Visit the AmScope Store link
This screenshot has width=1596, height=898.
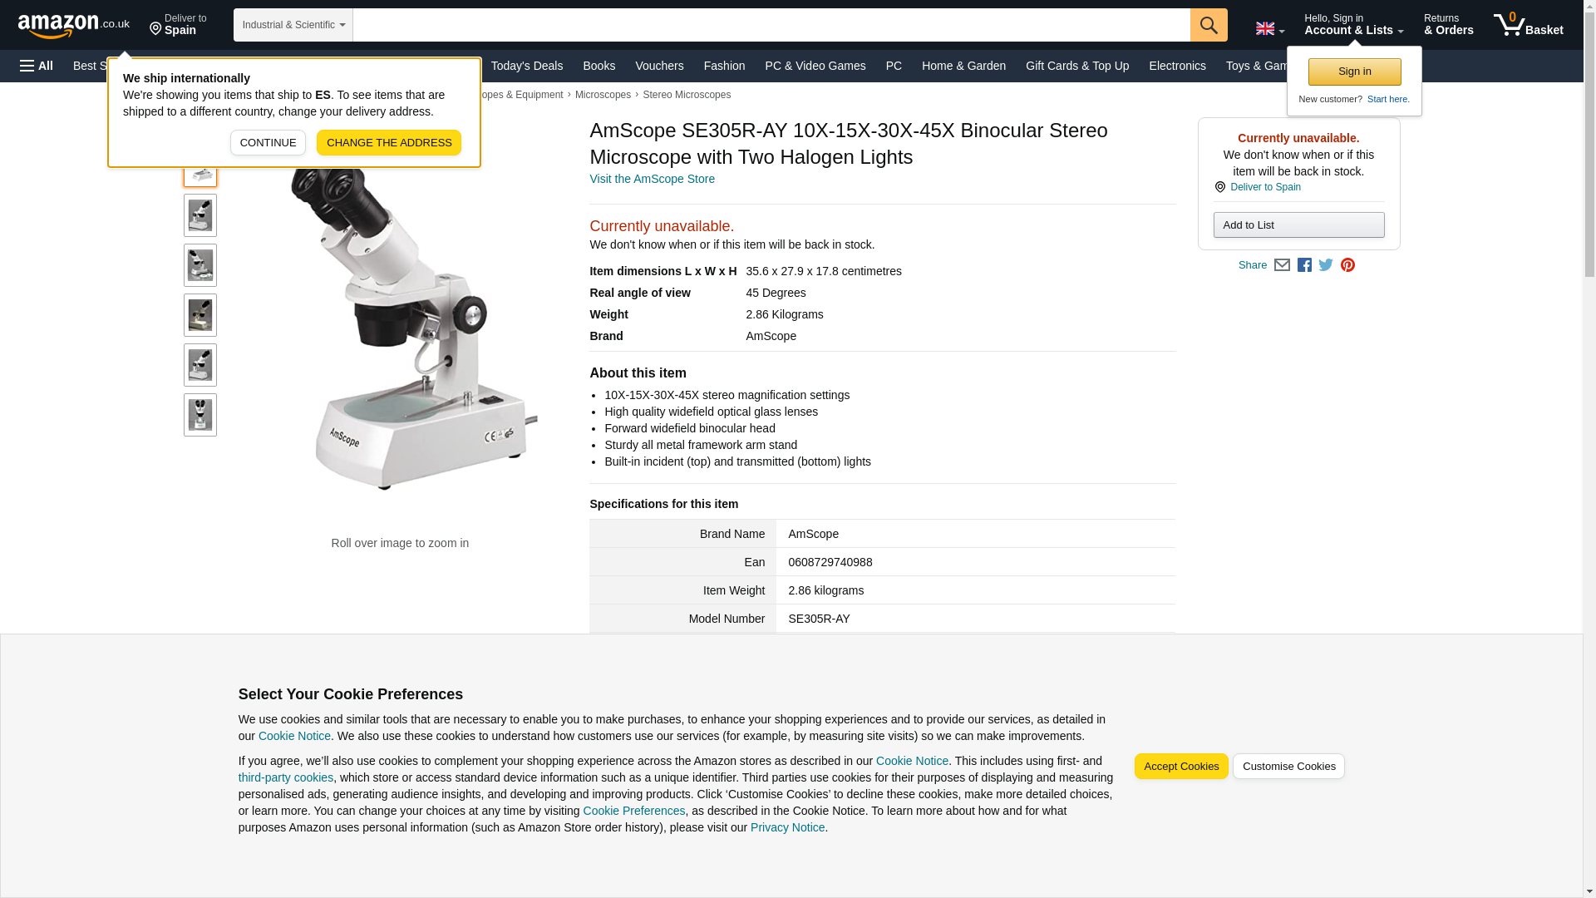(x=652, y=179)
